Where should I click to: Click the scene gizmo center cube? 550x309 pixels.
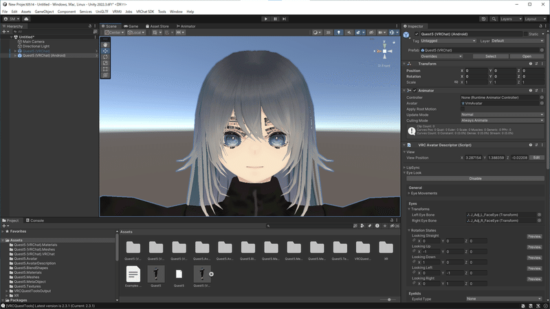[384, 51]
